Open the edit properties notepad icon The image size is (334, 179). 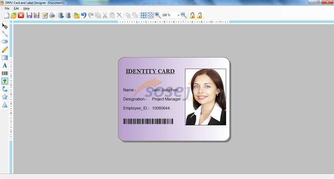coord(45,15)
